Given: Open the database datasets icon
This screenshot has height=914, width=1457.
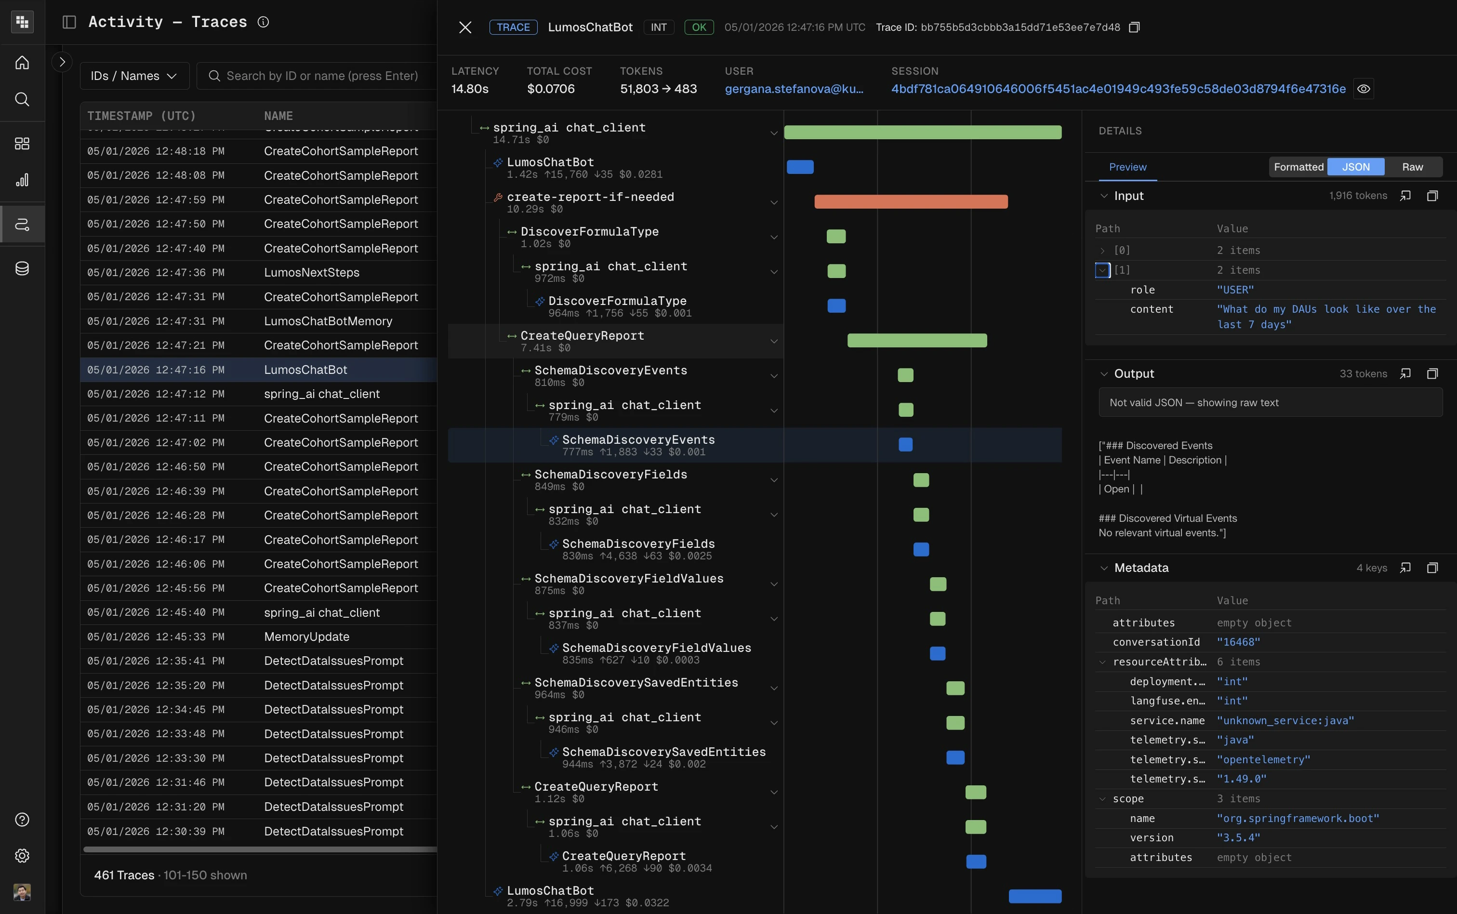Looking at the screenshot, I should coord(22,268).
